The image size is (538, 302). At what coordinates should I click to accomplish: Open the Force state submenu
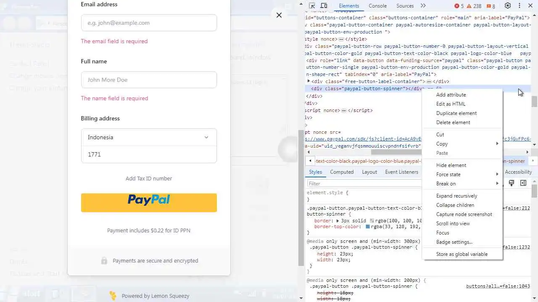click(462, 174)
